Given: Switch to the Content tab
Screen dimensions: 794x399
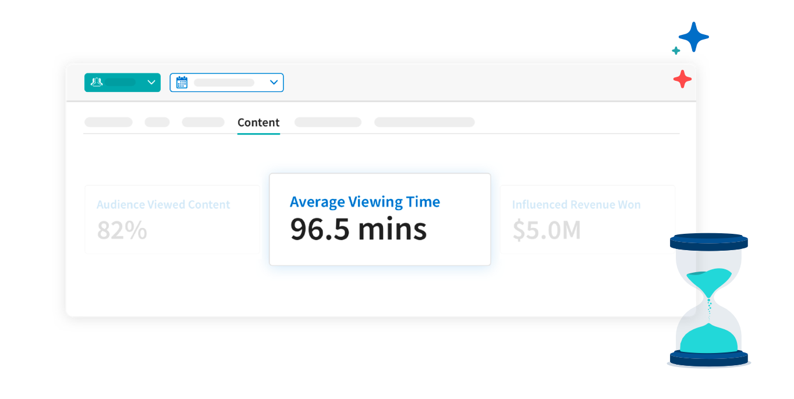Looking at the screenshot, I should click(258, 123).
